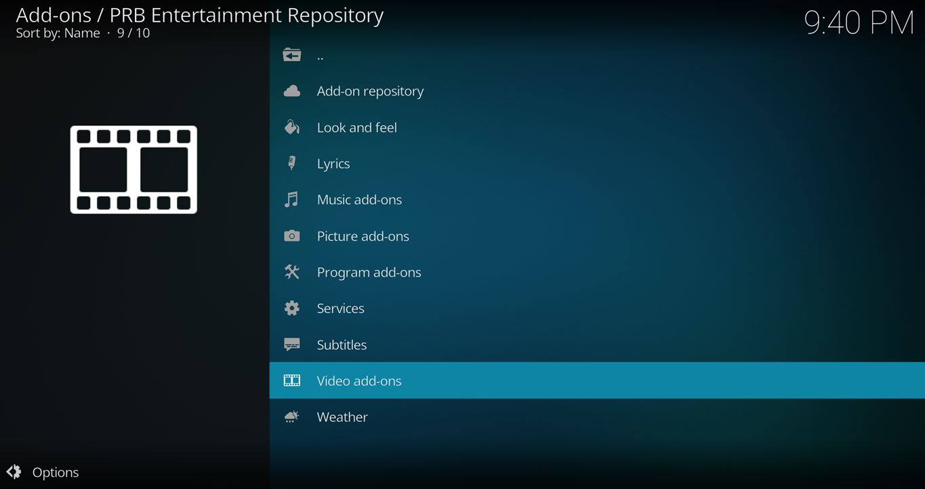Click the cloud icon for Add-on repository
The height and width of the screenshot is (489, 925).
(x=292, y=91)
